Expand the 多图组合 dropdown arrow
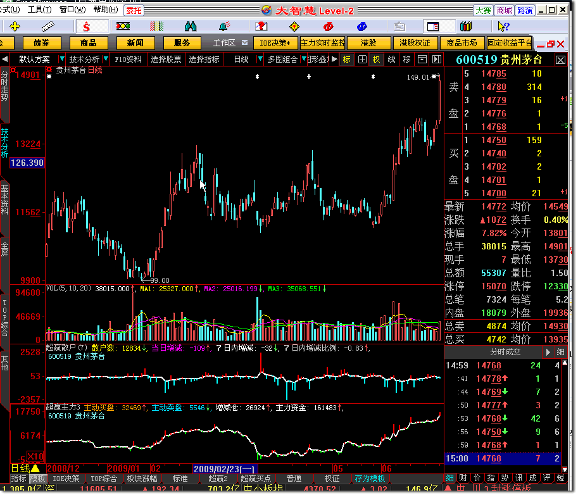 pos(304,59)
